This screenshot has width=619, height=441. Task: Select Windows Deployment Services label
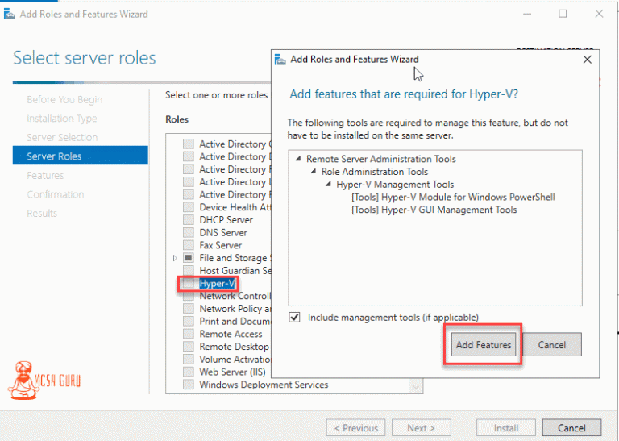click(264, 385)
